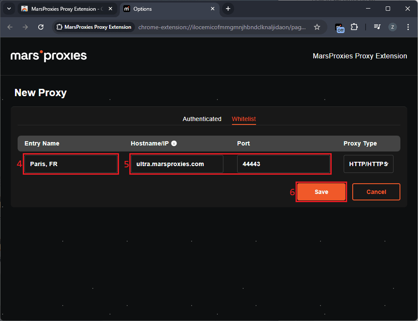
Task: Switch to the MarsProxies Proxy Extension browser tab
Action: tap(64, 9)
